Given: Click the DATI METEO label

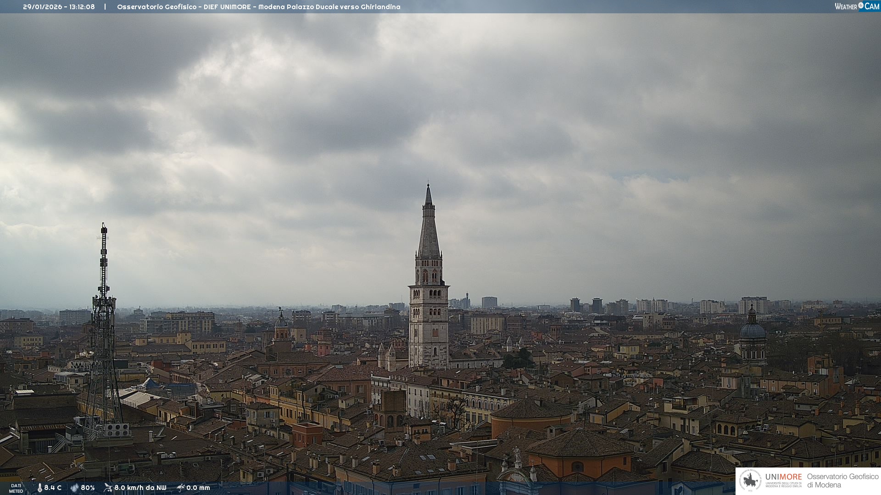Looking at the screenshot, I should coord(16,488).
